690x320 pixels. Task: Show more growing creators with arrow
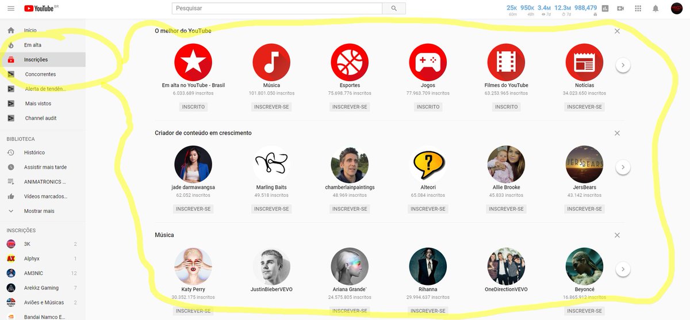623,167
